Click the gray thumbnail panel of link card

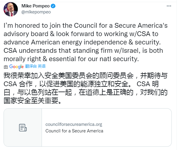(x=23, y=128)
